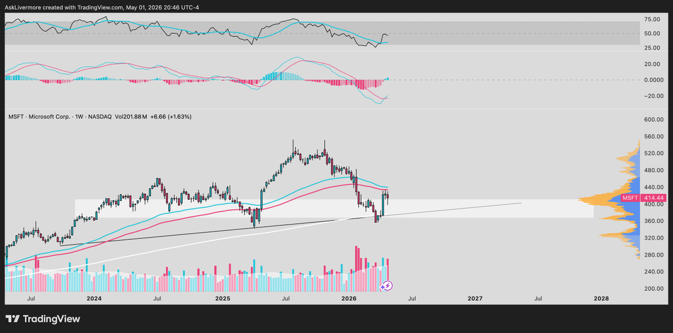Click the 2026 time axis label

[x=348, y=299]
